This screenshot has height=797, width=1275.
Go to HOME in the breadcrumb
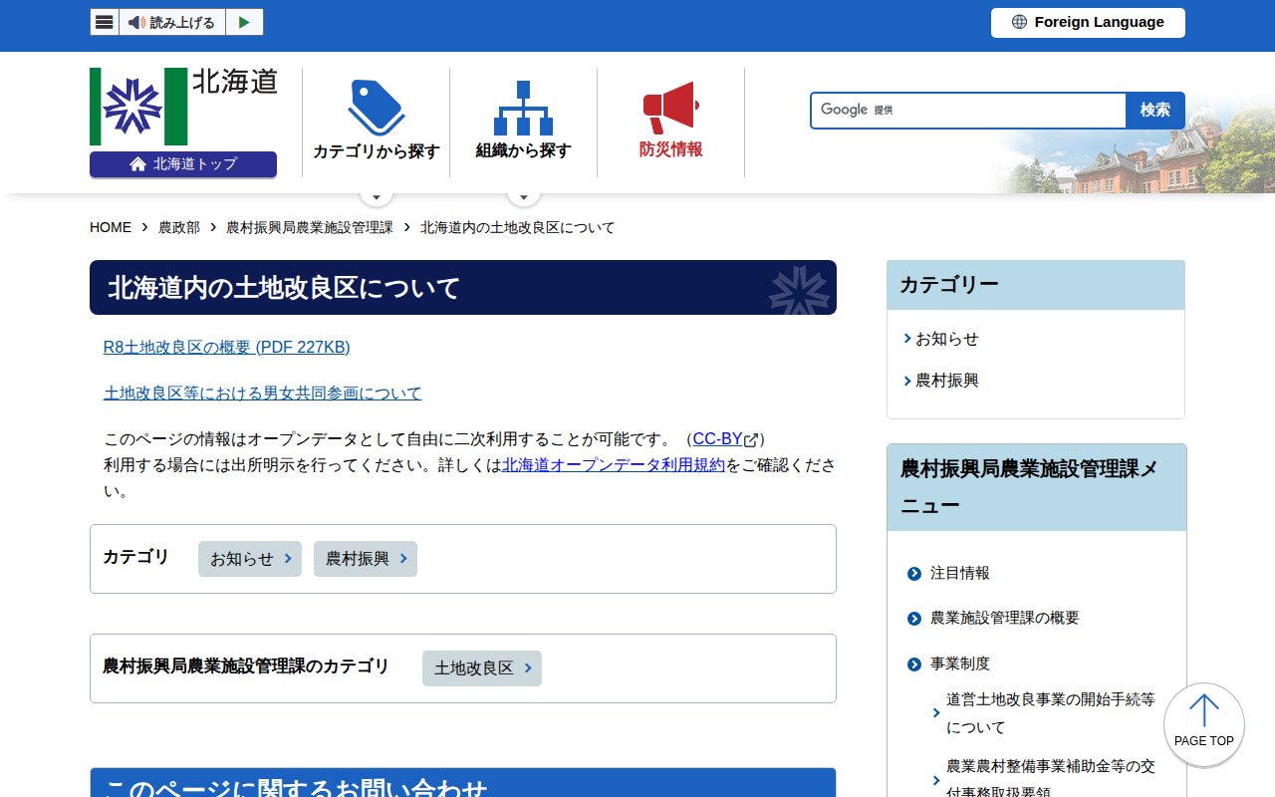111,227
